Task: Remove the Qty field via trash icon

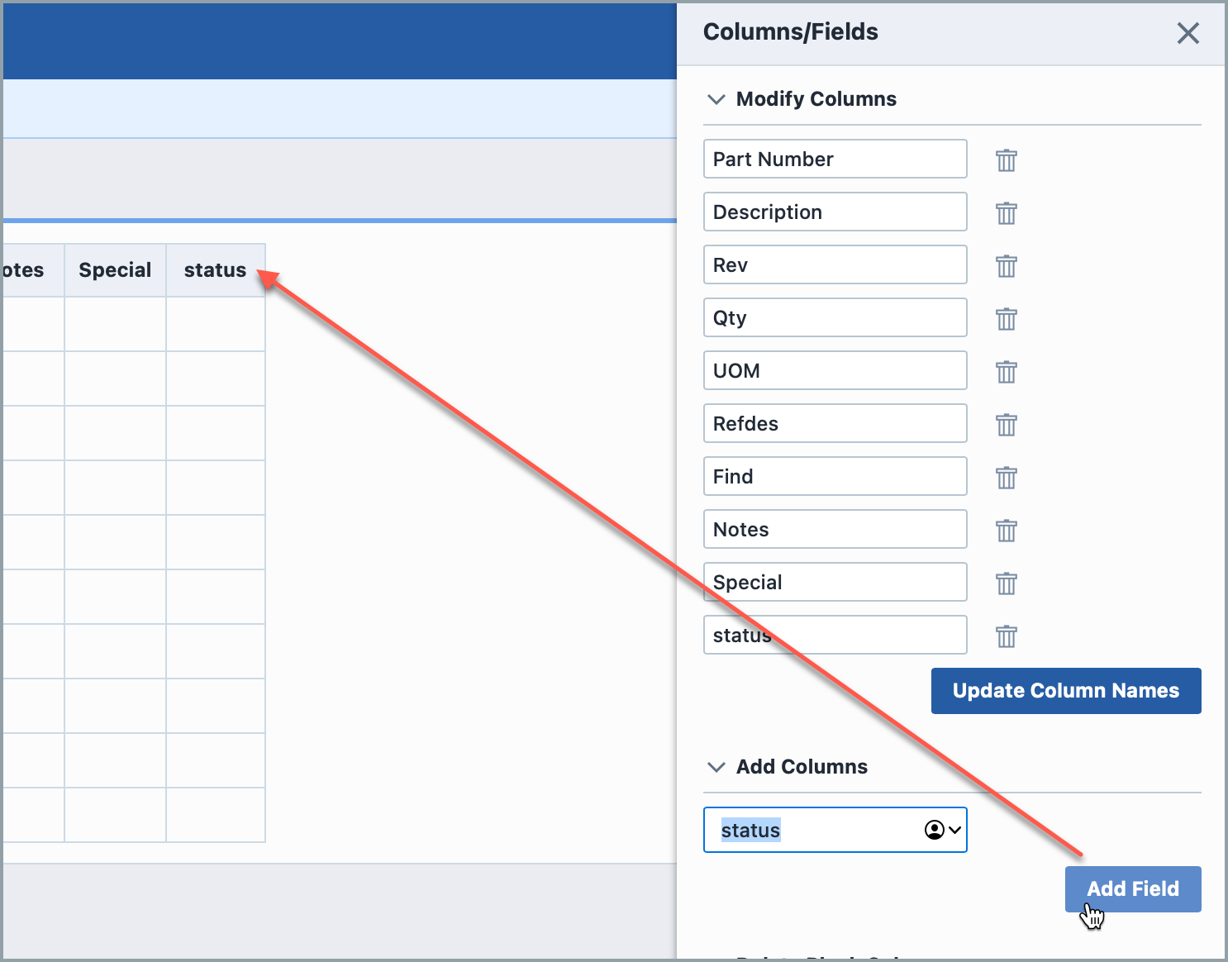Action: (1006, 319)
